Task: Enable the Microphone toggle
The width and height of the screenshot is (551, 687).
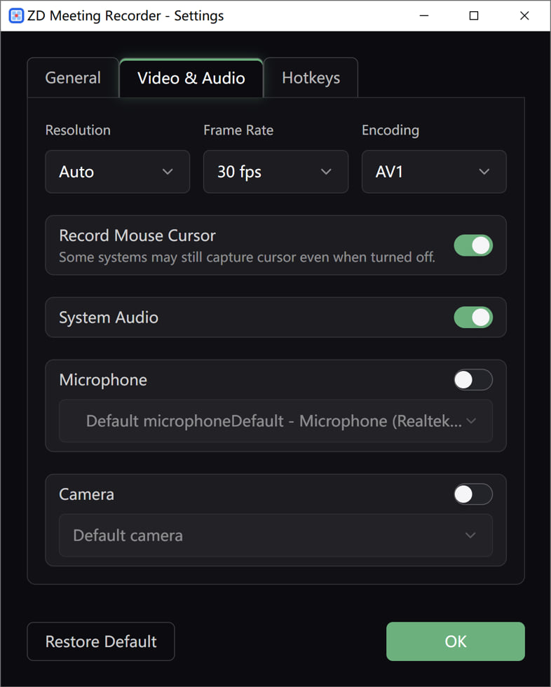Action: (x=473, y=380)
